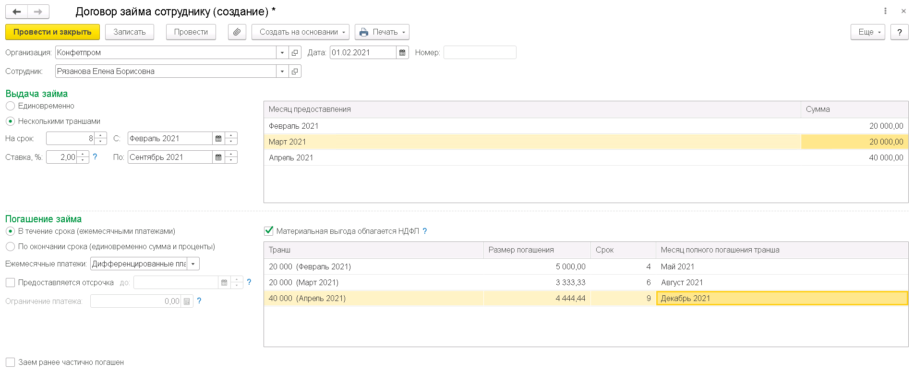Go forward using the right arrow
Viewport: 914px width, 374px height.
click(38, 12)
